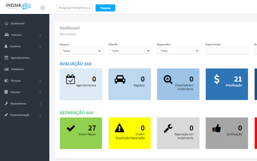Focus the Pesquisa por matrícula search box

(75, 8)
